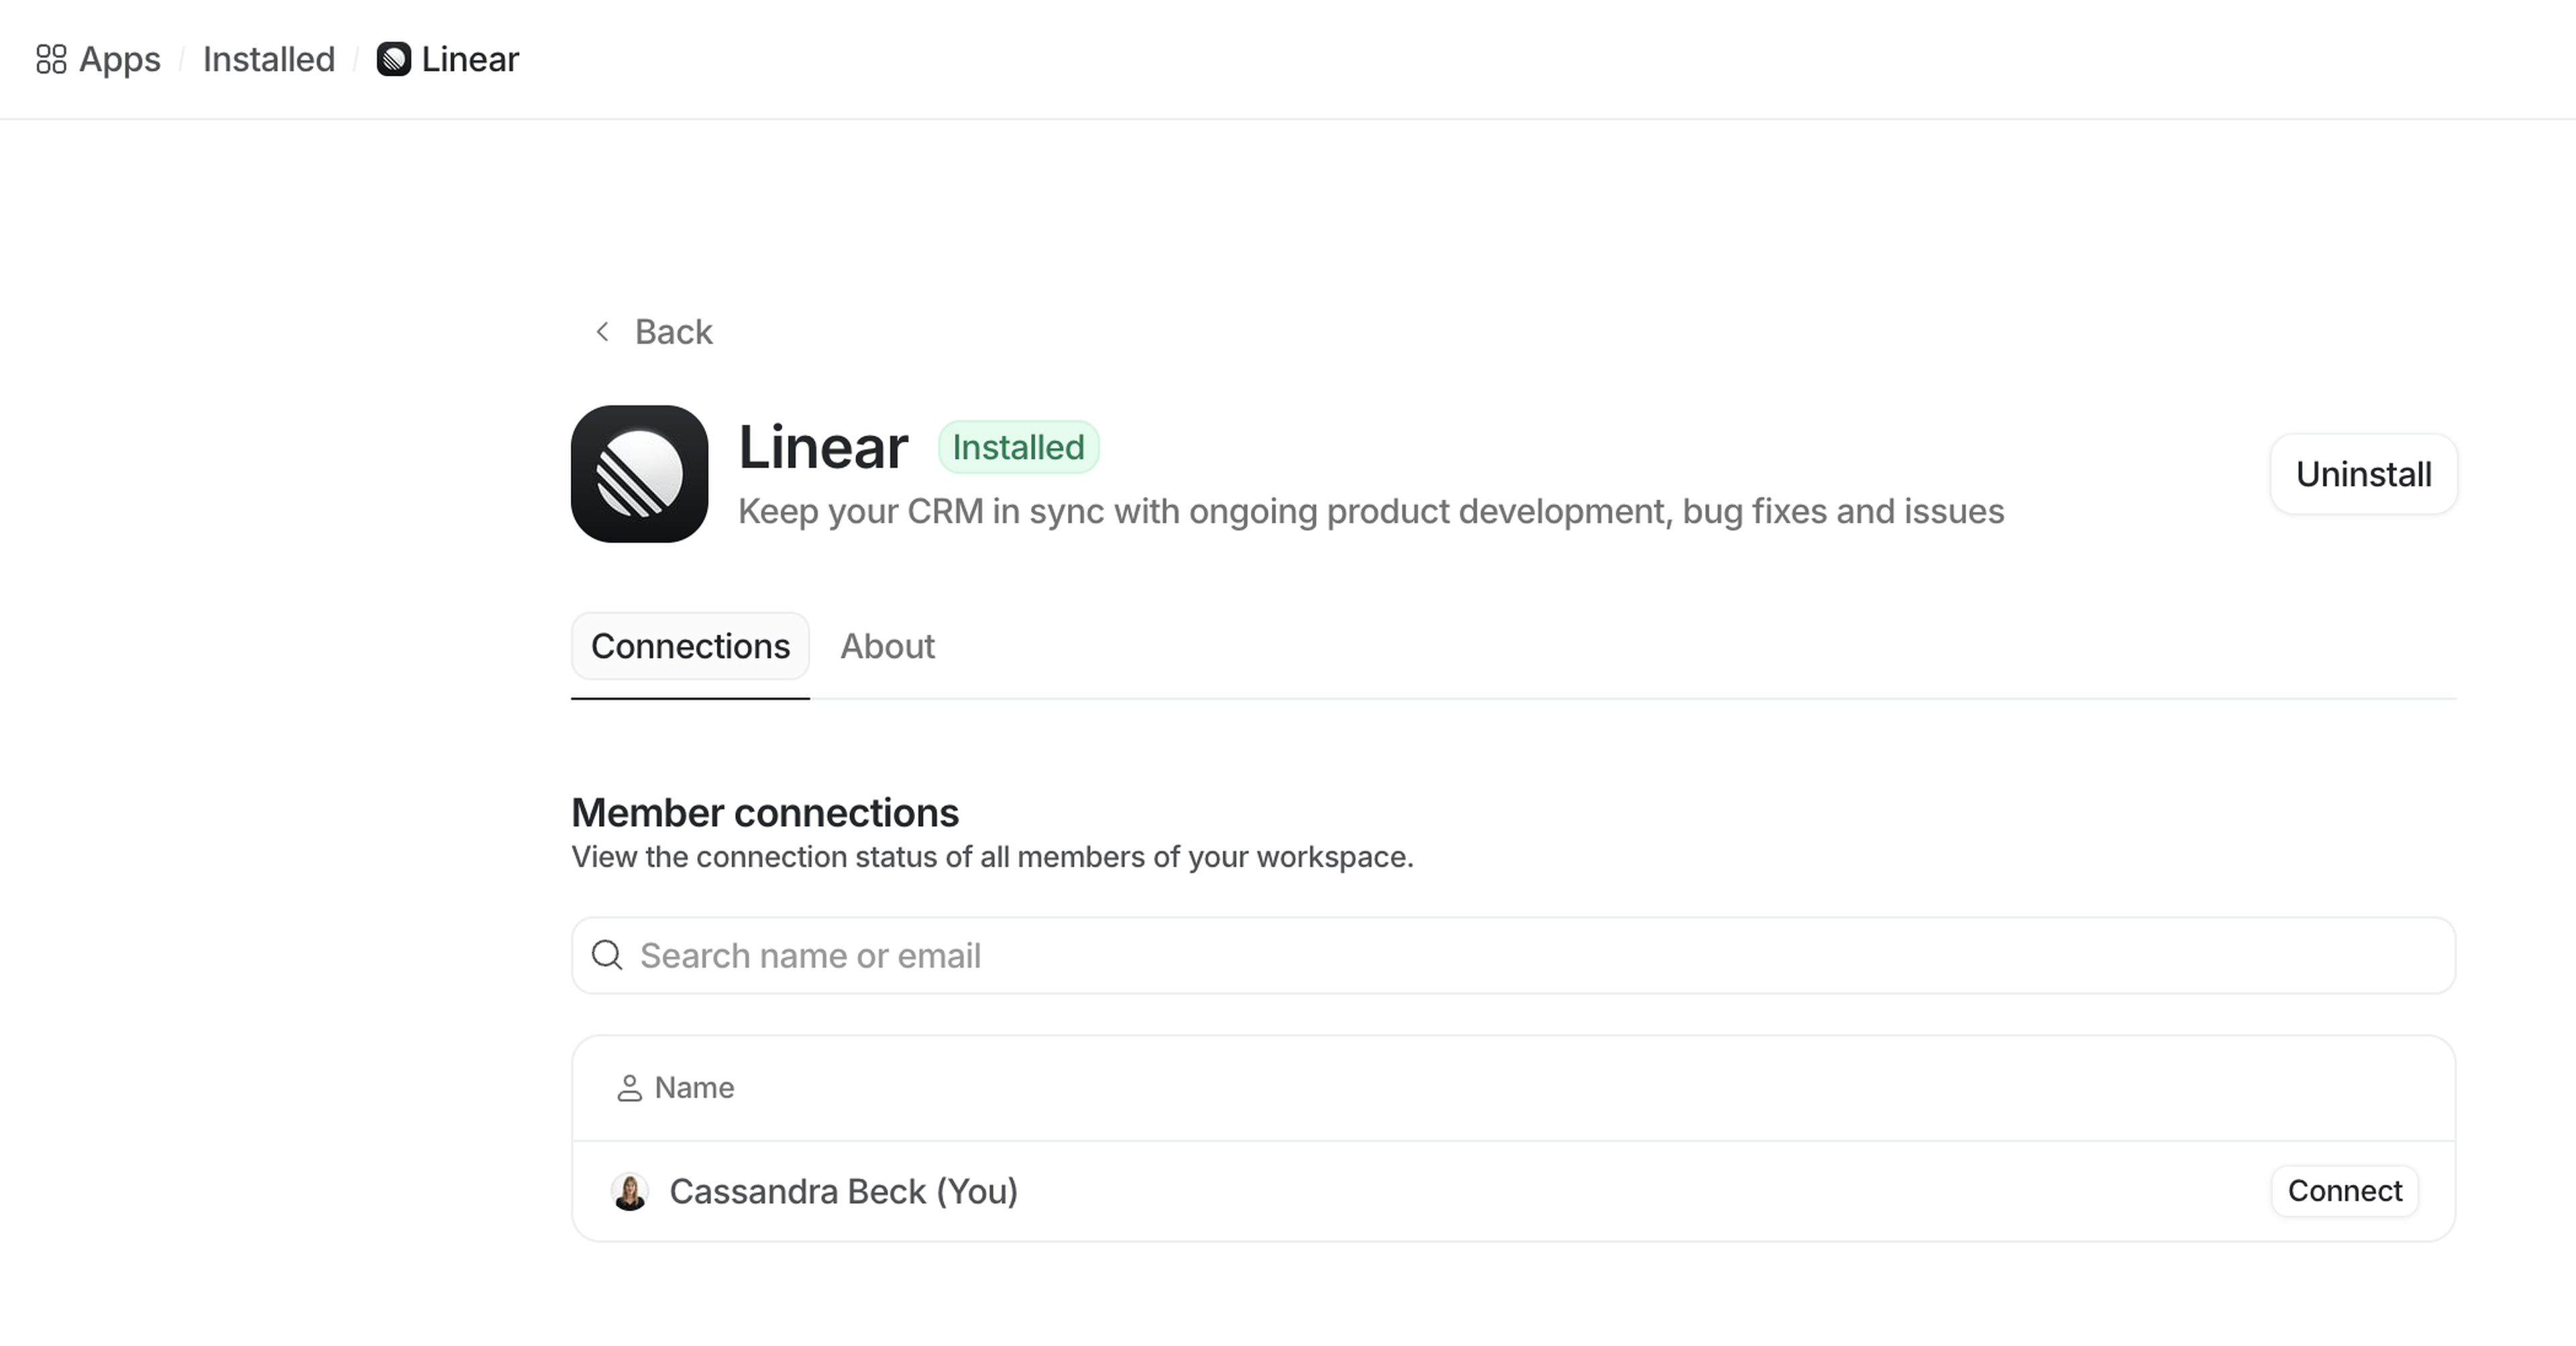Click the back chevron arrow icon
The image size is (2576, 1346).
602,331
